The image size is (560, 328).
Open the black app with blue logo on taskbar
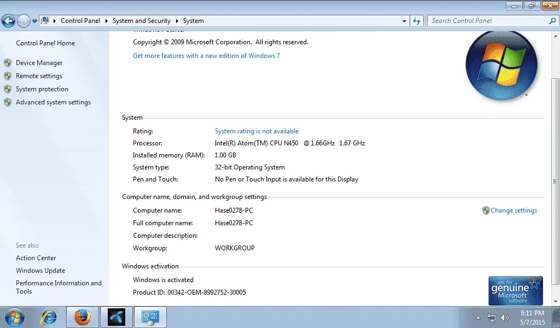click(x=116, y=317)
